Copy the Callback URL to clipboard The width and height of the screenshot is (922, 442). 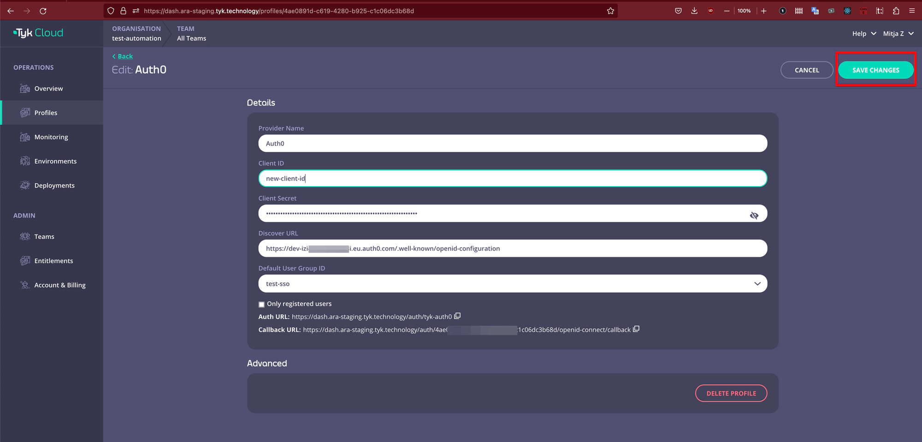coord(636,329)
